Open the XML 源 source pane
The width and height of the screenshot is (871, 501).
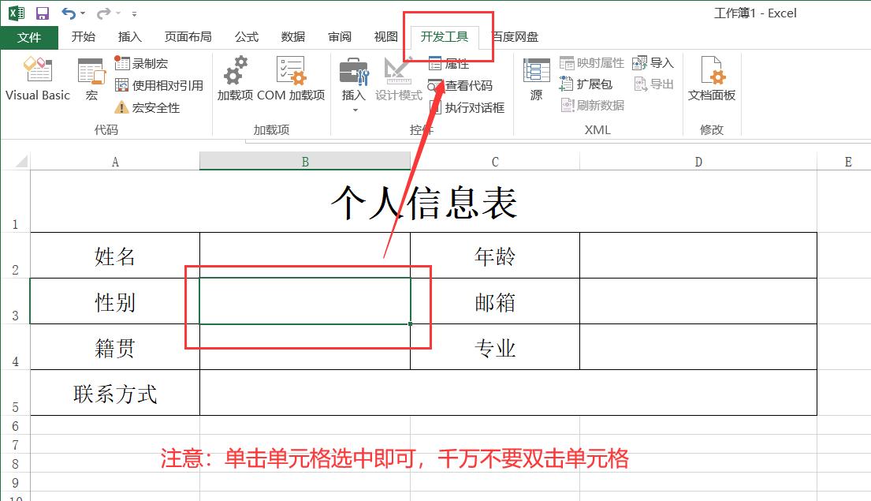tap(536, 79)
